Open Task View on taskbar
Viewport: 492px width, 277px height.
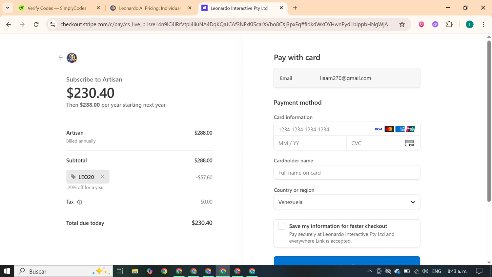(x=120, y=271)
